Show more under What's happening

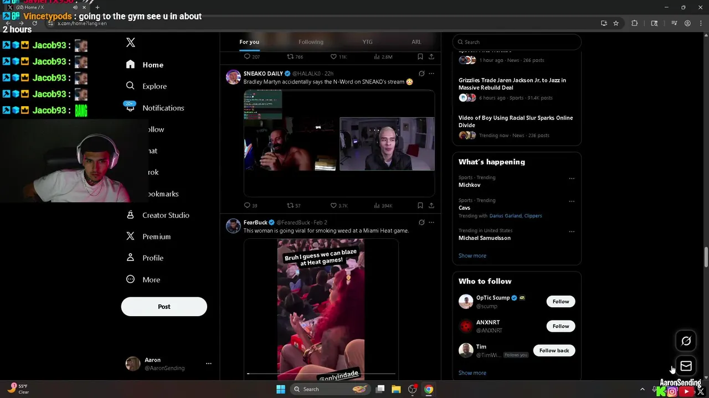[472, 256]
